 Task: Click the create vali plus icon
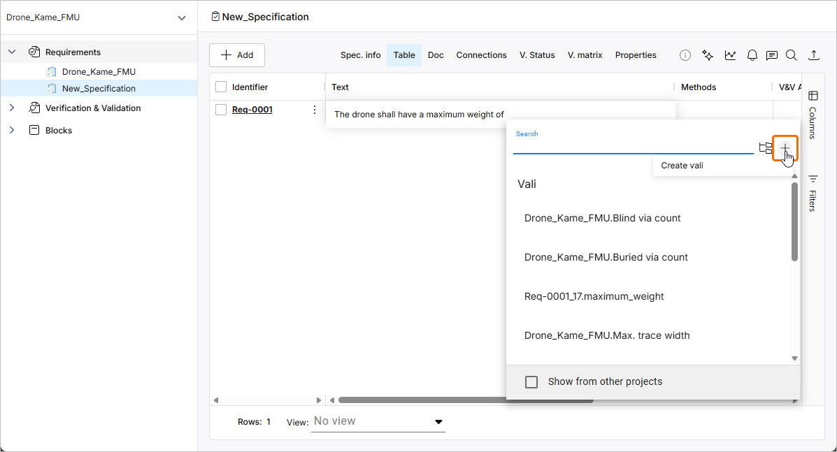click(785, 148)
